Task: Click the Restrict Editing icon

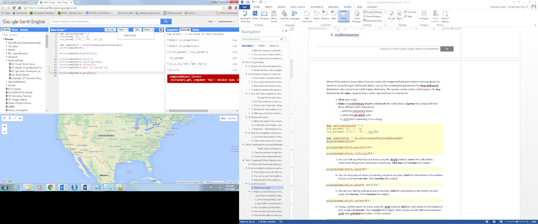Action: 445,16
